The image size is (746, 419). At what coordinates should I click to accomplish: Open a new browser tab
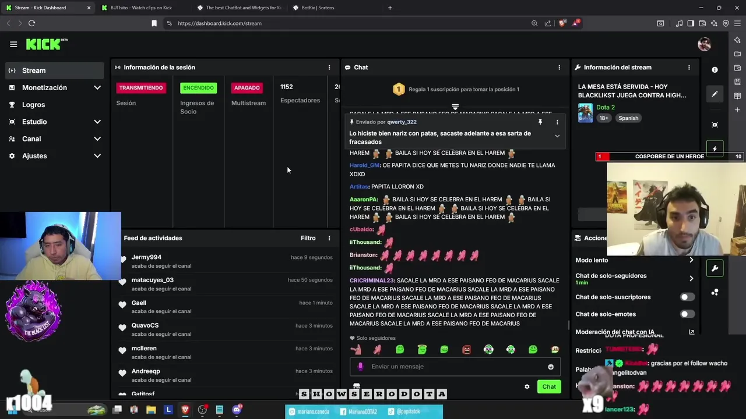click(x=390, y=8)
